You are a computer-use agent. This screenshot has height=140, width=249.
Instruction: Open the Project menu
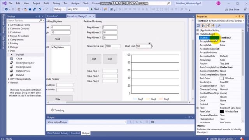pos(36,3)
